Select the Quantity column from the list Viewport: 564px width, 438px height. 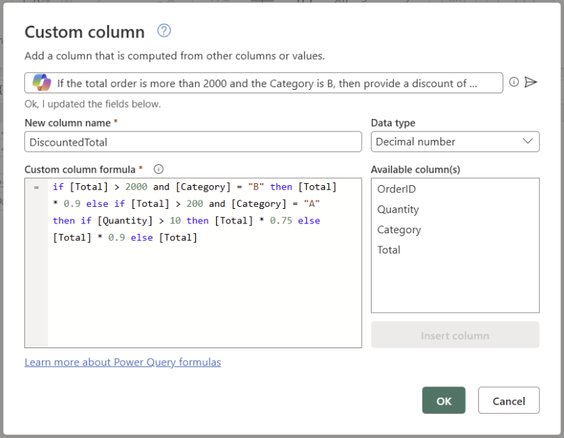[x=398, y=209]
